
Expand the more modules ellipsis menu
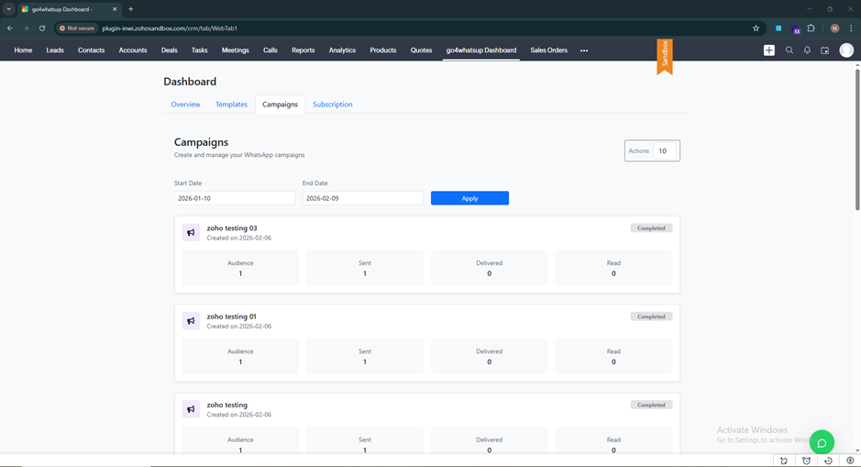point(584,50)
